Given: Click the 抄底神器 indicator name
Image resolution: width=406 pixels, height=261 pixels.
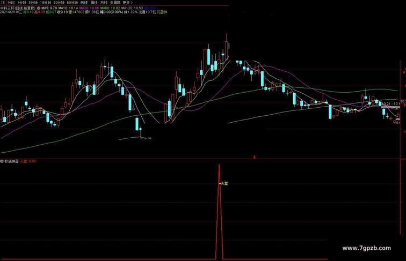Looking at the screenshot, I should 12,161.
